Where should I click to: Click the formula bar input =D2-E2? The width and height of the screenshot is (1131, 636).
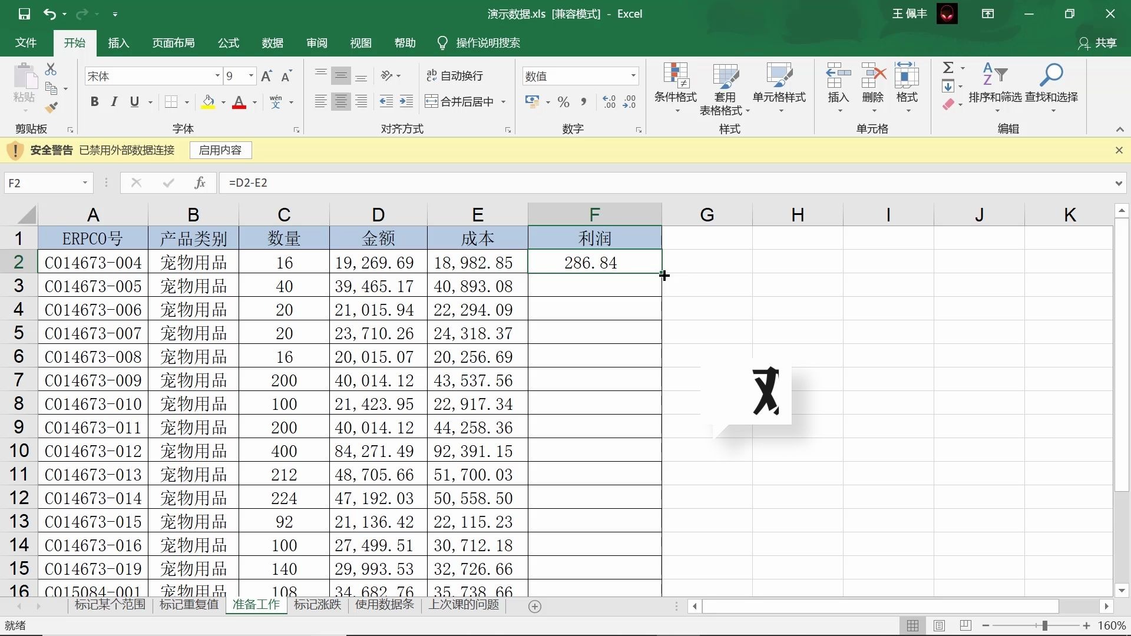[666, 183]
